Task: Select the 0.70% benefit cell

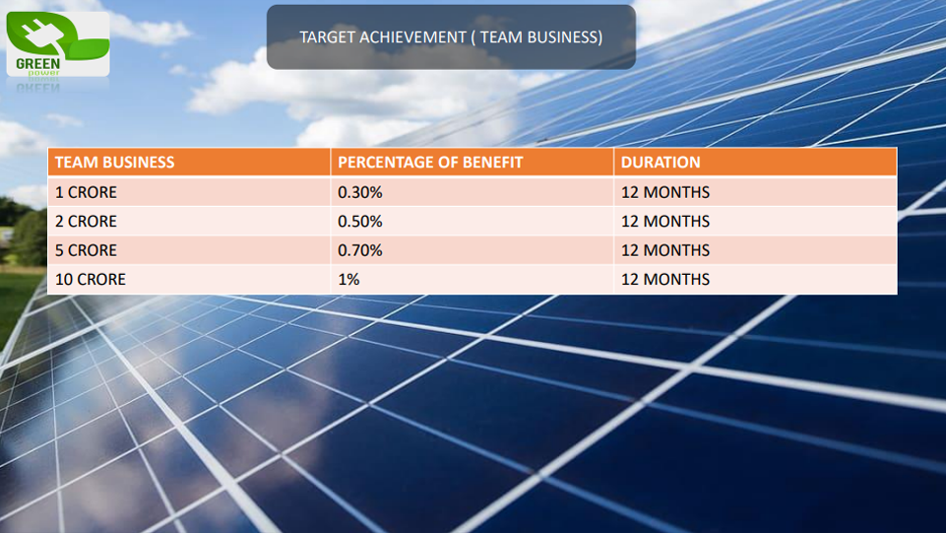Action: (x=360, y=250)
